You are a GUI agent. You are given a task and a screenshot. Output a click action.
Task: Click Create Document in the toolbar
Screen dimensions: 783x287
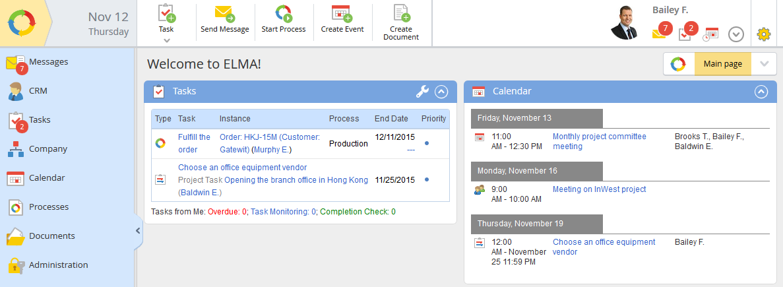tap(401, 22)
